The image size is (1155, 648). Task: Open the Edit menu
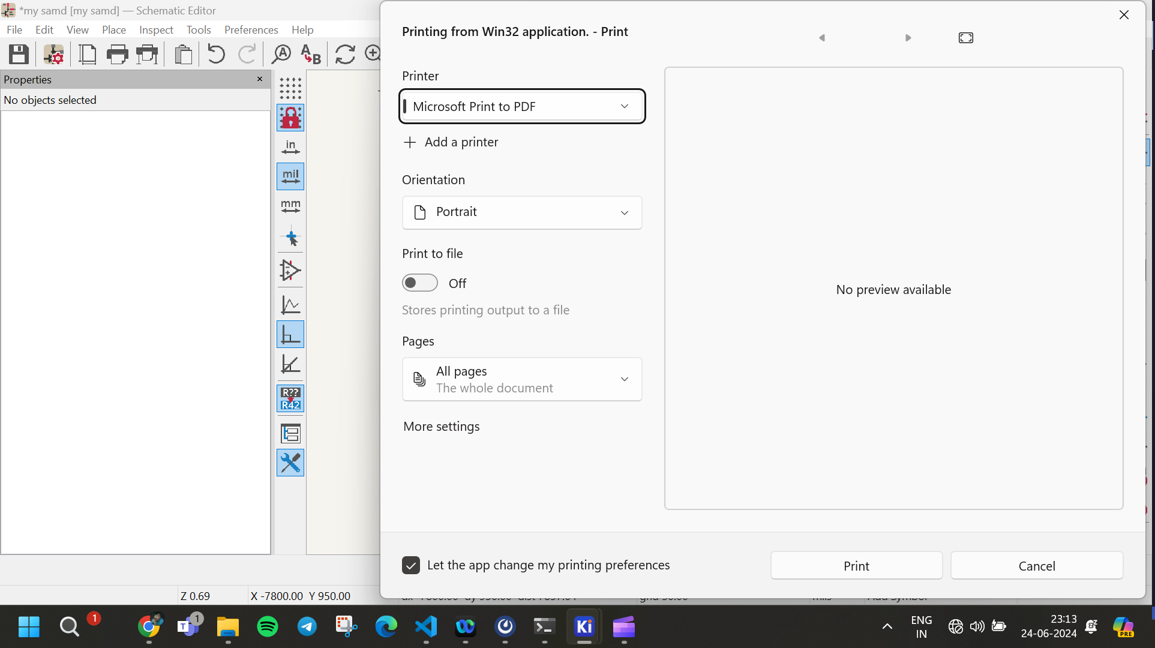click(44, 29)
